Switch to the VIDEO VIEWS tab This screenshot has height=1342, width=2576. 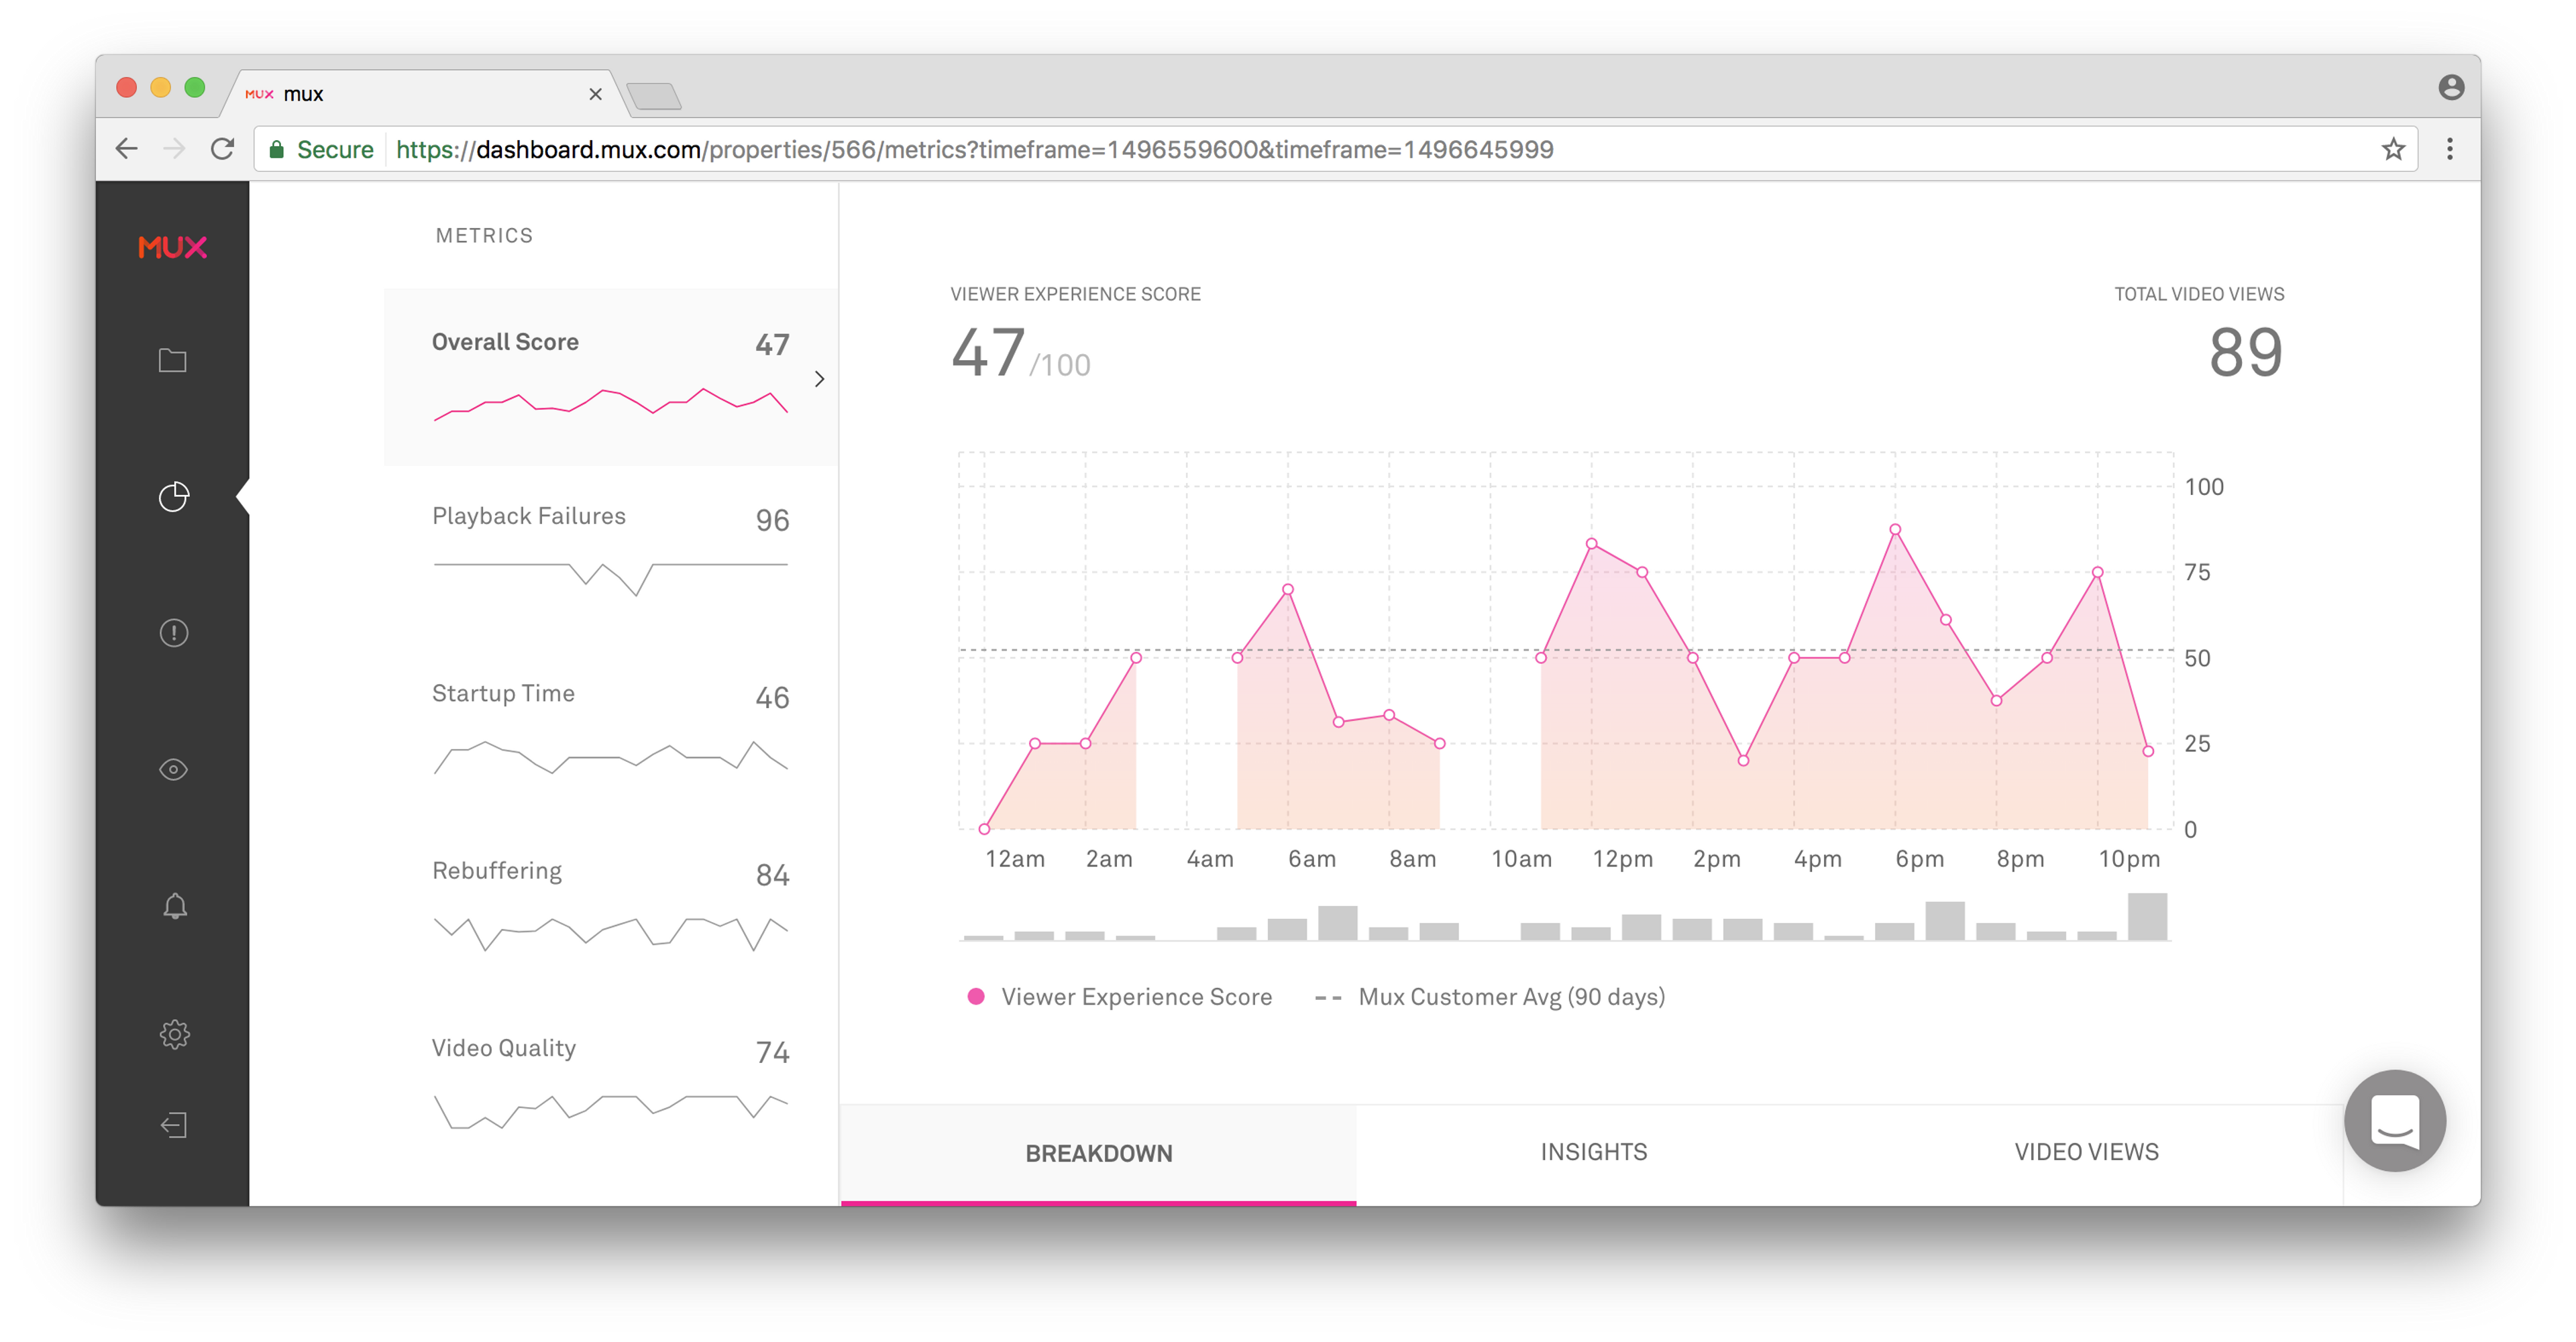[x=2086, y=1152]
